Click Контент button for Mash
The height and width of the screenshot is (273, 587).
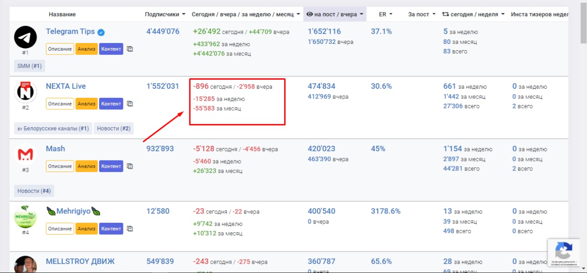point(111,166)
